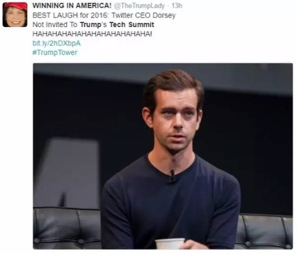Click the lapel microphone in the photo

point(172,176)
